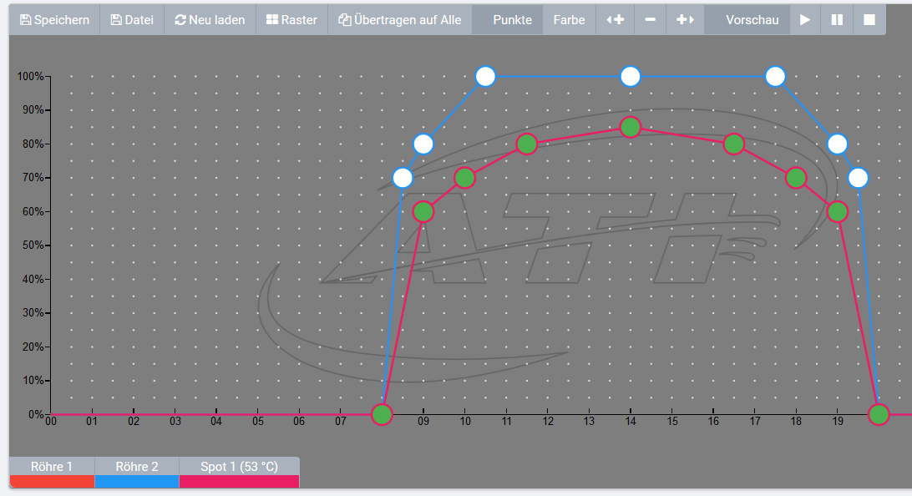Image resolution: width=912 pixels, height=496 pixels.
Task: Click the Speichern save button
Action: 54,19
